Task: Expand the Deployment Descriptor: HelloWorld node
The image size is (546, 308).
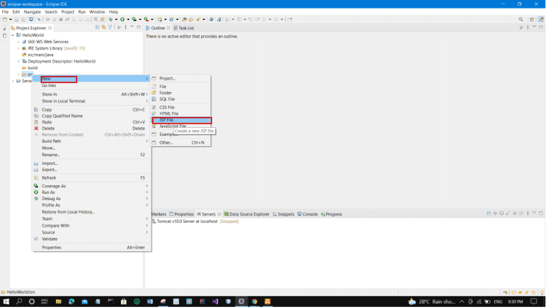Action: click(18, 62)
